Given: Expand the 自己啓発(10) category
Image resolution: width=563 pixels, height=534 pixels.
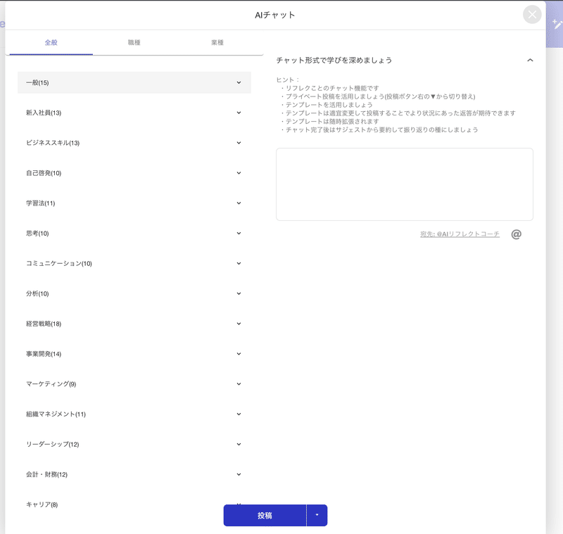Looking at the screenshot, I should click(134, 173).
